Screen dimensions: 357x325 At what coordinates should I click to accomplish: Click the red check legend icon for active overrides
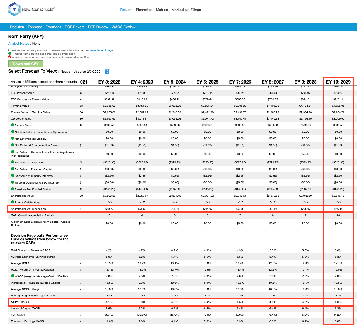click(10, 57)
